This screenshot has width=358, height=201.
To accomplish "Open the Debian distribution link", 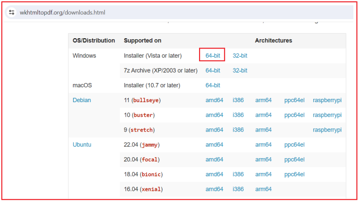I will [x=82, y=100].
